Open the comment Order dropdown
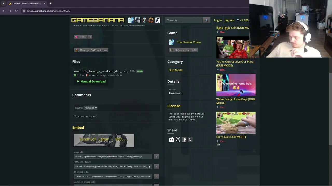The height and width of the screenshot is (186, 332). pos(91,108)
